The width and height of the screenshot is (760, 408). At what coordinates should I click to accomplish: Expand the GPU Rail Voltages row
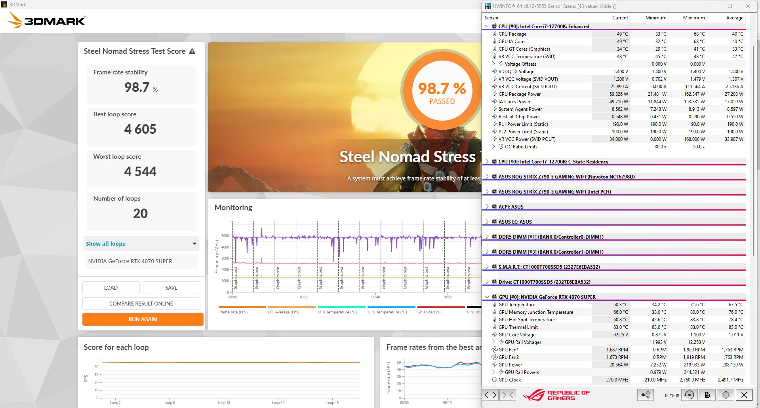(493, 342)
